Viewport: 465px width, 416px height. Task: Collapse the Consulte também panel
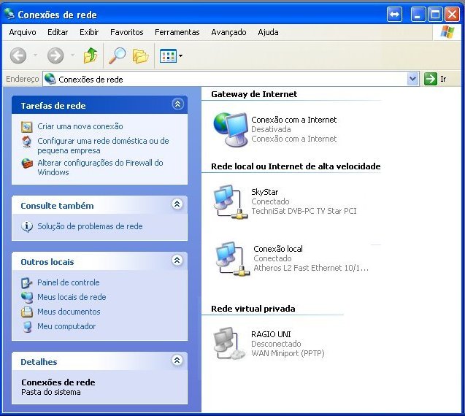click(x=177, y=204)
